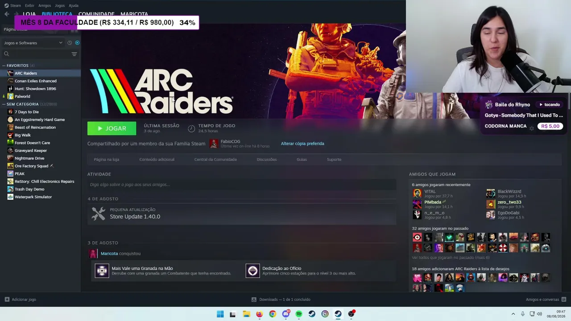Viewport: 571px width, 321px height.
Task: Click the Waterpark Simulator icon
Action: tap(11, 197)
